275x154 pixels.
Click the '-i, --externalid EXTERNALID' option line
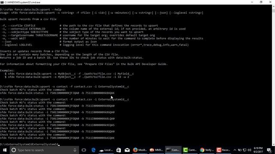click(94, 29)
